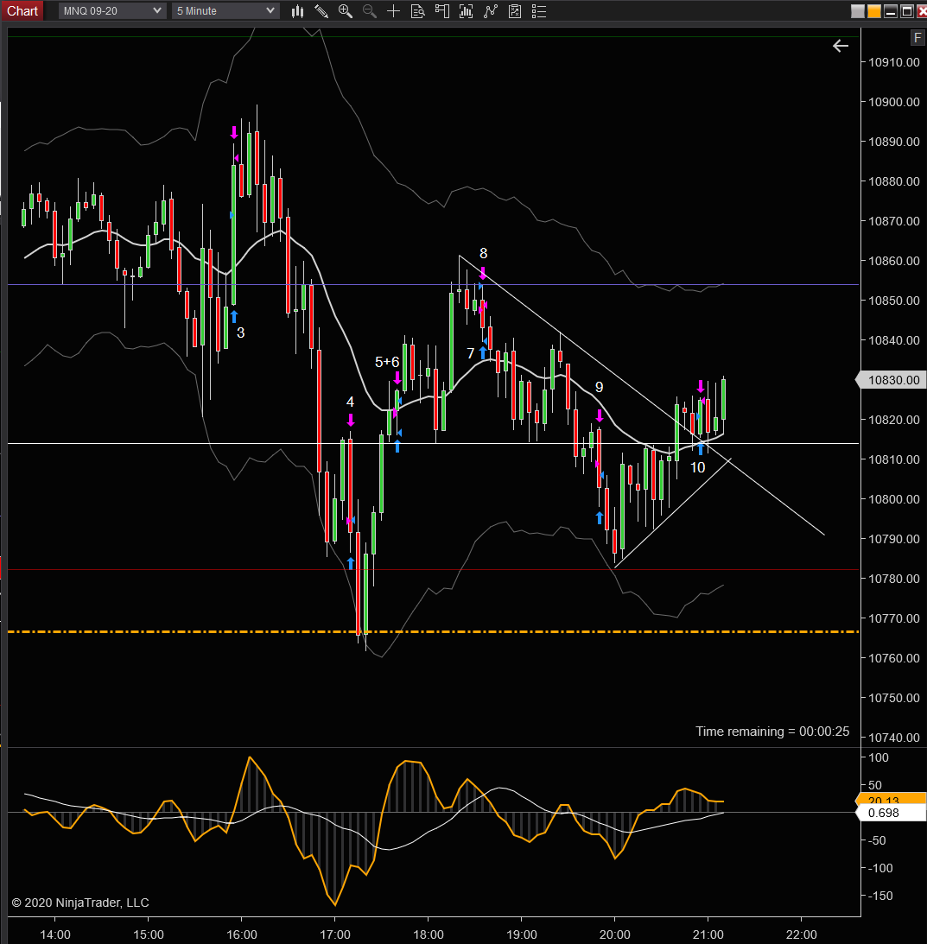Click the 20.13 orange indicator value marker
Image resolution: width=927 pixels, height=944 pixels.
890,799
